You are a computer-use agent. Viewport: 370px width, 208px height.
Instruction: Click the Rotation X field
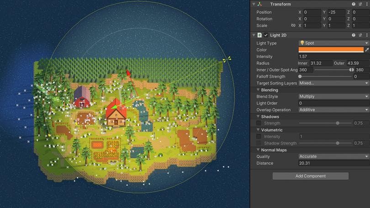coord(312,19)
